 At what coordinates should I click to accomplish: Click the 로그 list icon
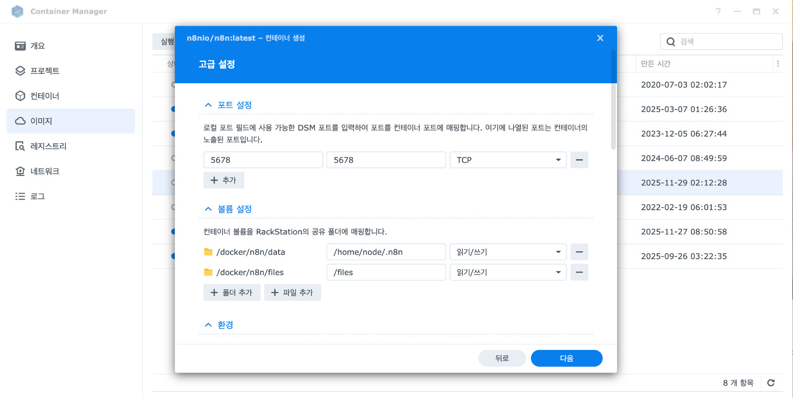[20, 196]
